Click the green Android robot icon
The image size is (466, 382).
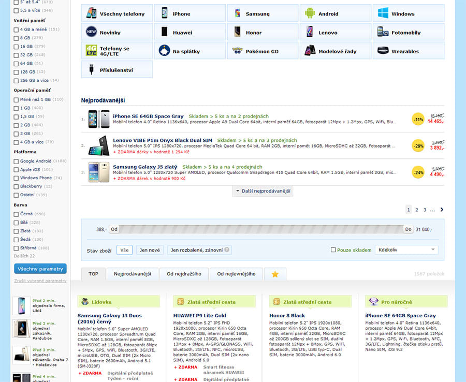(x=310, y=13)
